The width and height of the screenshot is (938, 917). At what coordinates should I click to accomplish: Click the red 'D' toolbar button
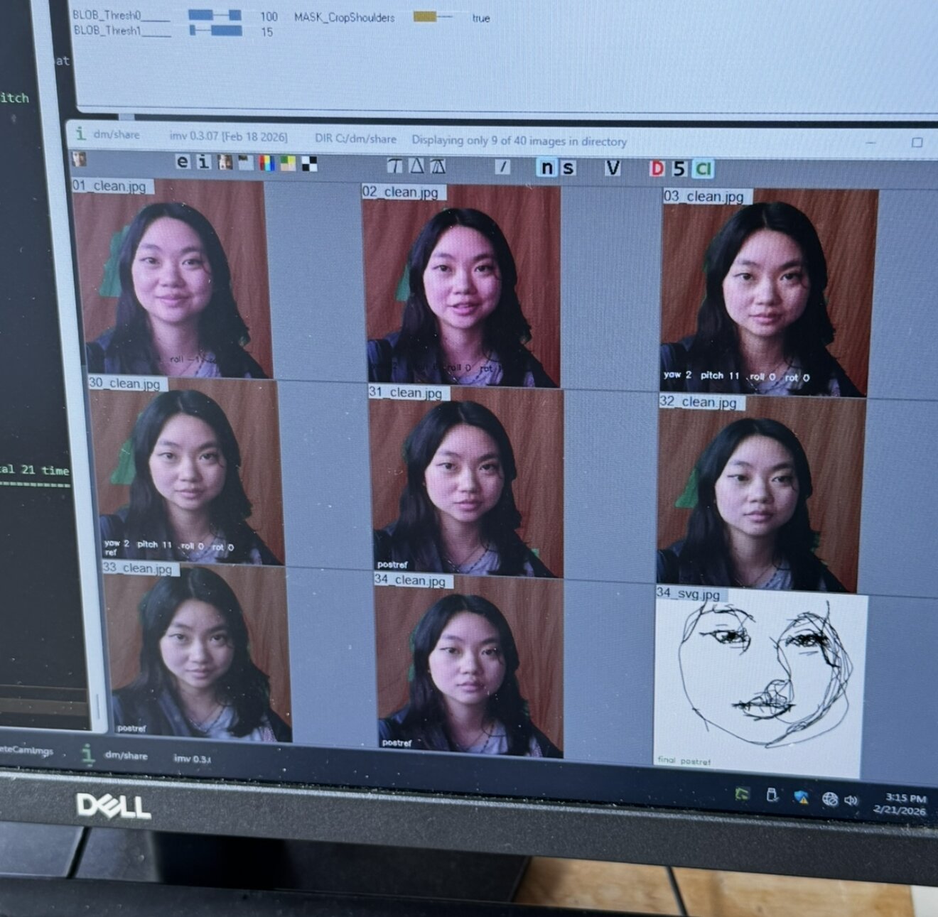point(657,168)
